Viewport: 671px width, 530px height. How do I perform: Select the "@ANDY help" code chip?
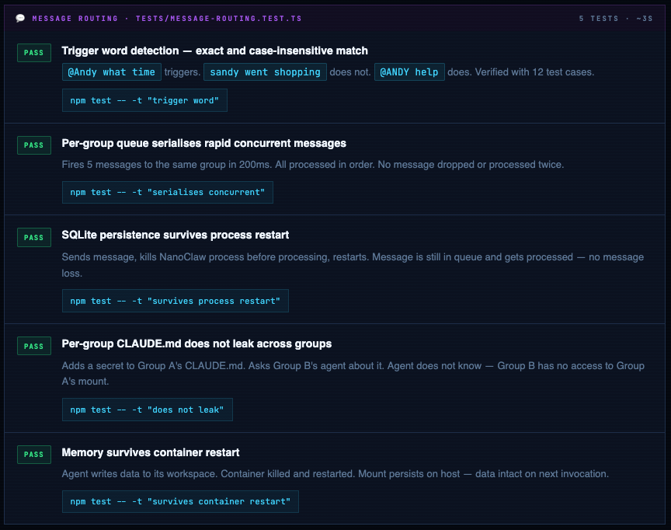(409, 72)
